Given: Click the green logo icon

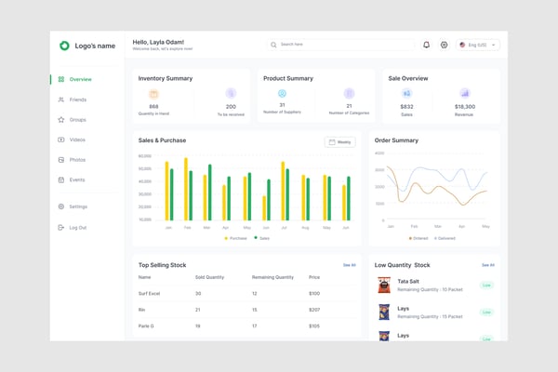Looking at the screenshot, I should [x=64, y=46].
